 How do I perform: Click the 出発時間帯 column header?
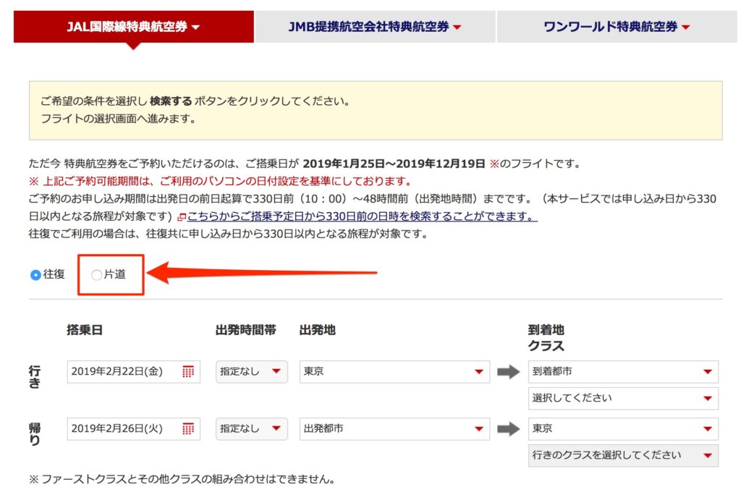pyautogui.click(x=246, y=330)
